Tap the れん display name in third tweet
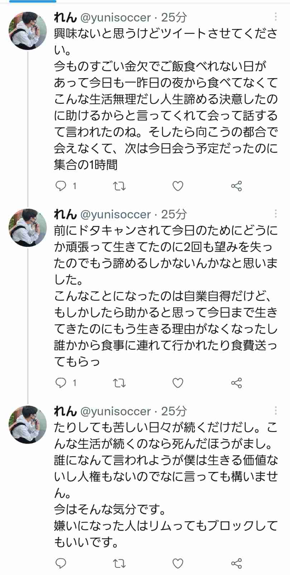Image resolution: width=290 pixels, height=575 pixels. pyautogui.click(x=65, y=411)
